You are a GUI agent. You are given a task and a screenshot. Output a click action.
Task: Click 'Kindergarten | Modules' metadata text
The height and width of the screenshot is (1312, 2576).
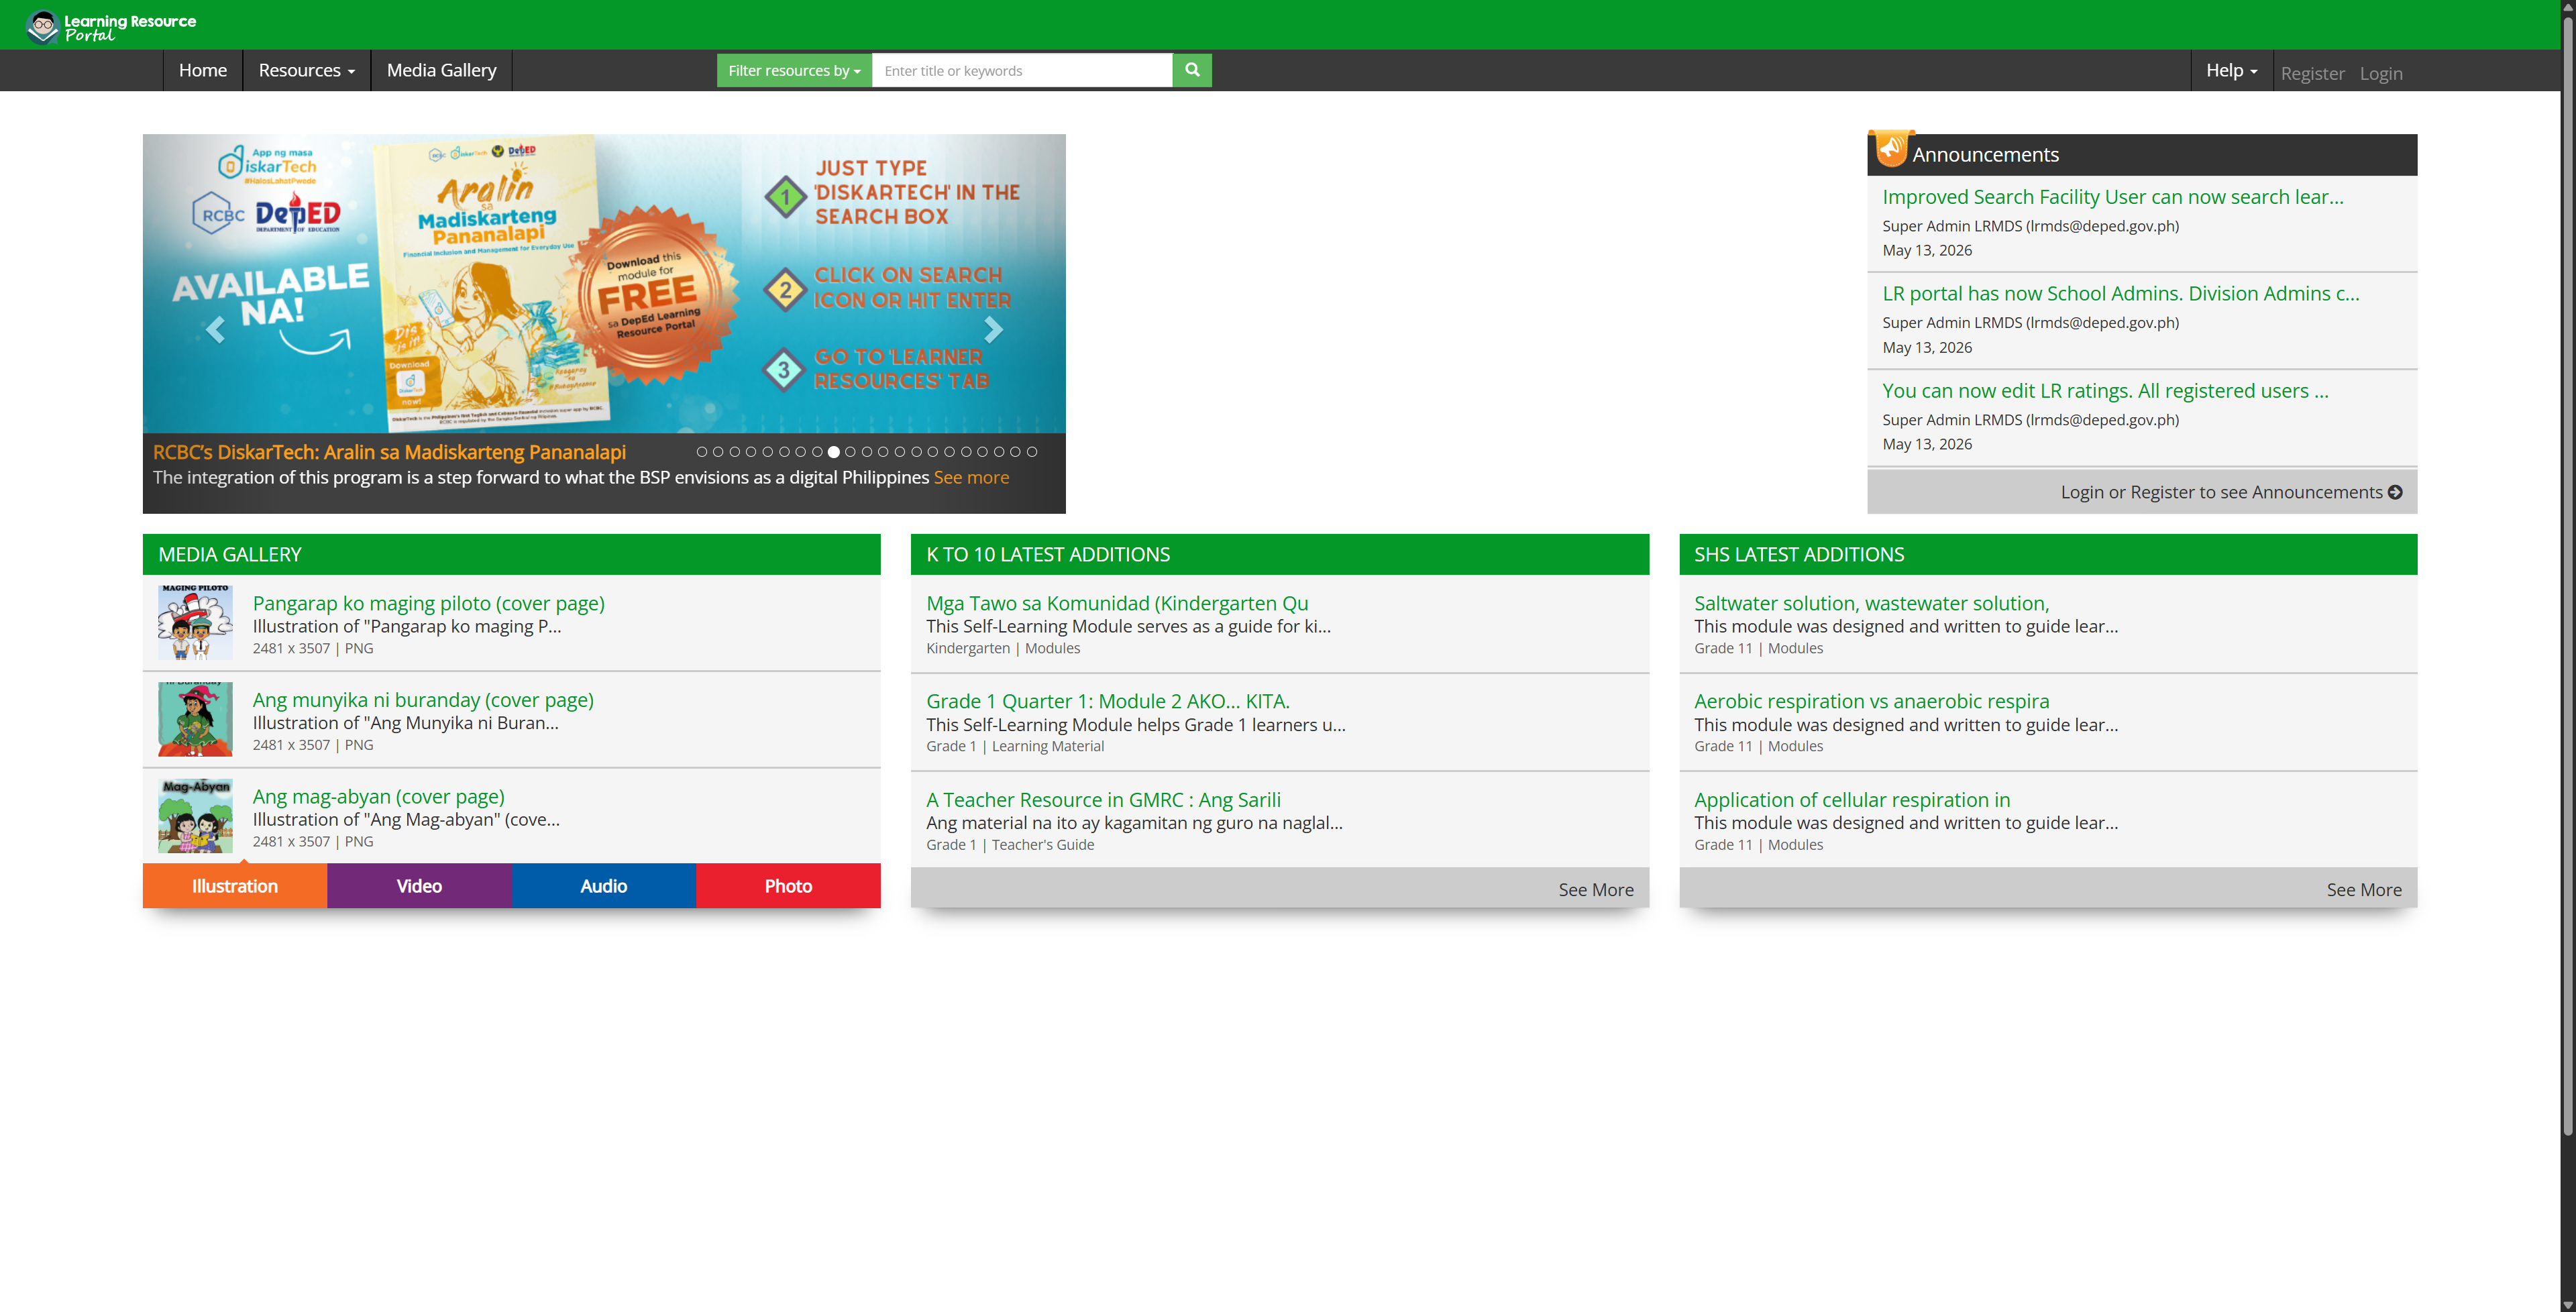click(1002, 648)
